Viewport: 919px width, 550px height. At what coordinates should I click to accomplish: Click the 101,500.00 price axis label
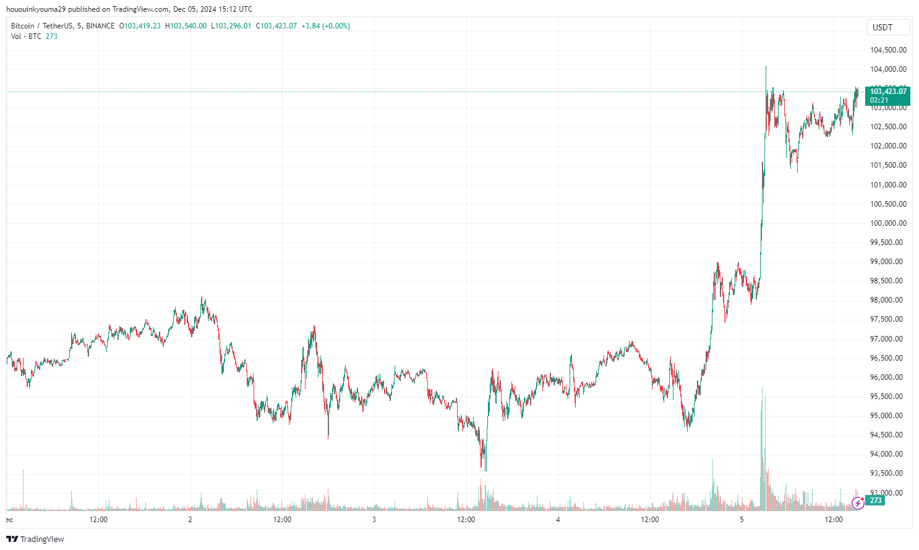pyautogui.click(x=888, y=165)
